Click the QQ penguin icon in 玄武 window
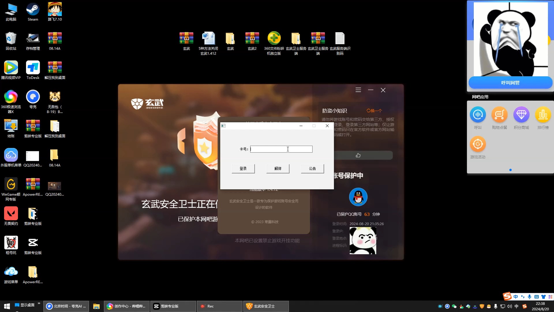Image resolution: width=554 pixels, height=312 pixels. [358, 197]
